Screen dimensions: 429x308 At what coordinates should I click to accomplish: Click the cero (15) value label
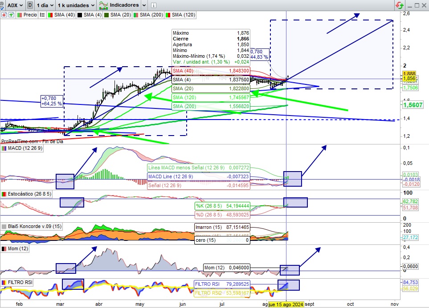pyautogui.click(x=222, y=240)
